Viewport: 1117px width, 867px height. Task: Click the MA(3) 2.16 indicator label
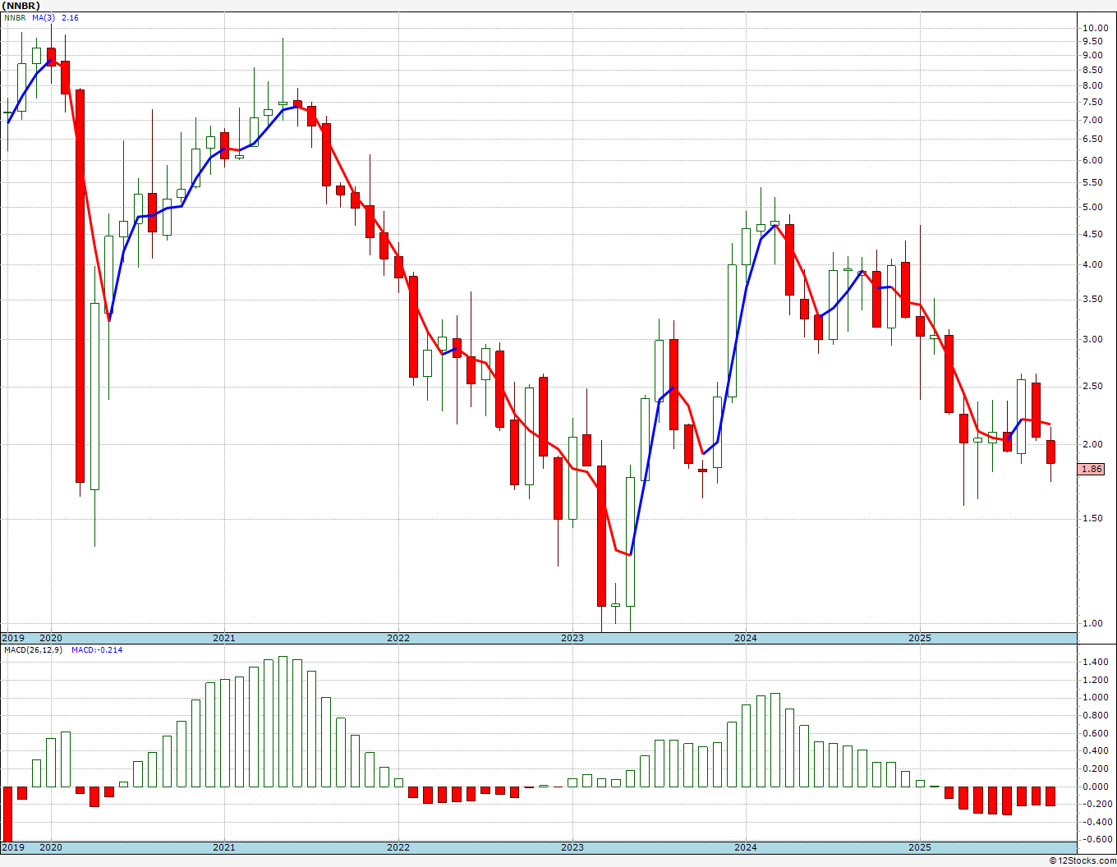[56, 17]
